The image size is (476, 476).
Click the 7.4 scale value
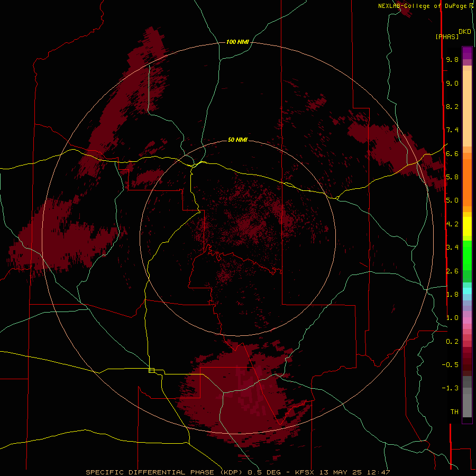coord(452,130)
